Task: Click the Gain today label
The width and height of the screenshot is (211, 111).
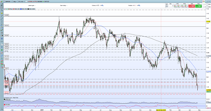Action: pos(63,6)
